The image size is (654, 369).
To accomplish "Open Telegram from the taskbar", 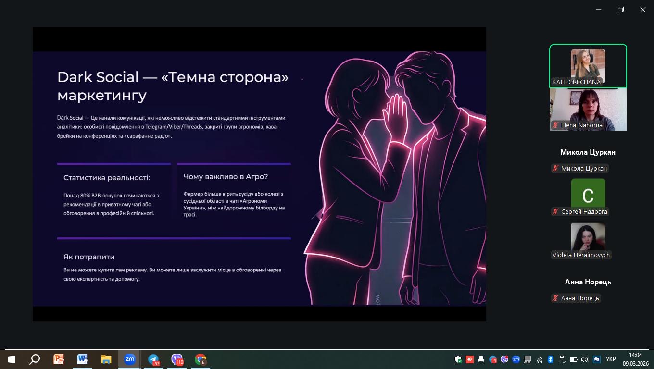I will tap(153, 359).
